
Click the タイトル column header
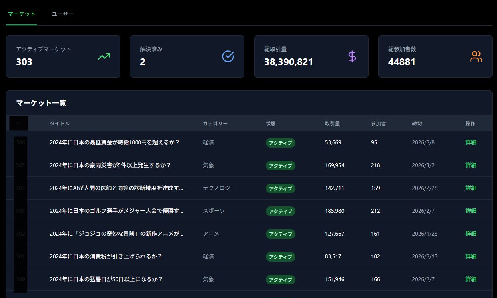60,123
